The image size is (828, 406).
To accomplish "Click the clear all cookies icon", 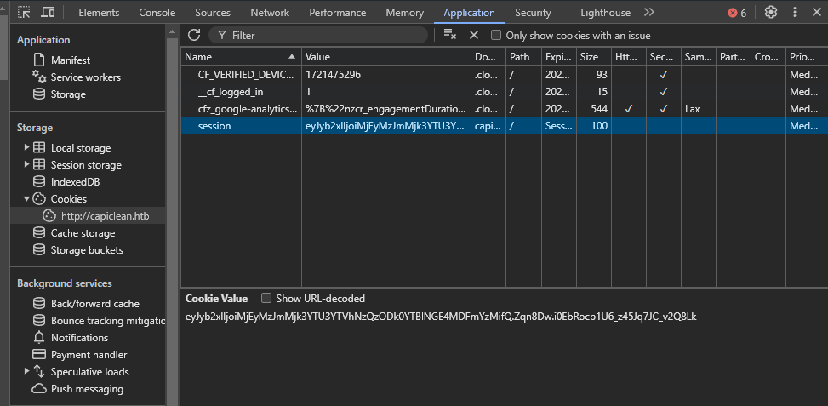I will pos(450,35).
